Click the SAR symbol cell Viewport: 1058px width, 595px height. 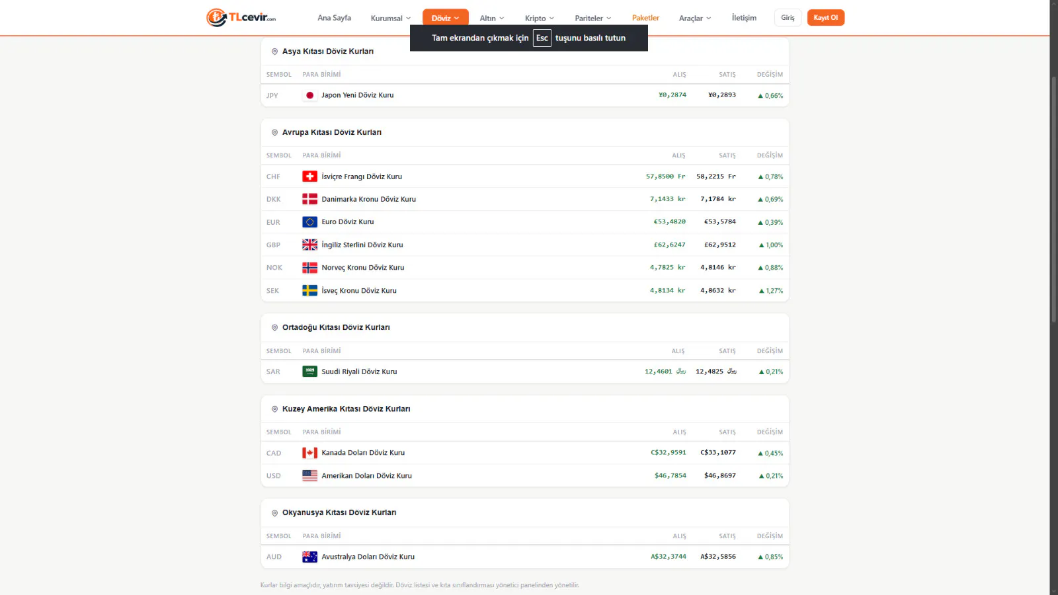(x=273, y=372)
